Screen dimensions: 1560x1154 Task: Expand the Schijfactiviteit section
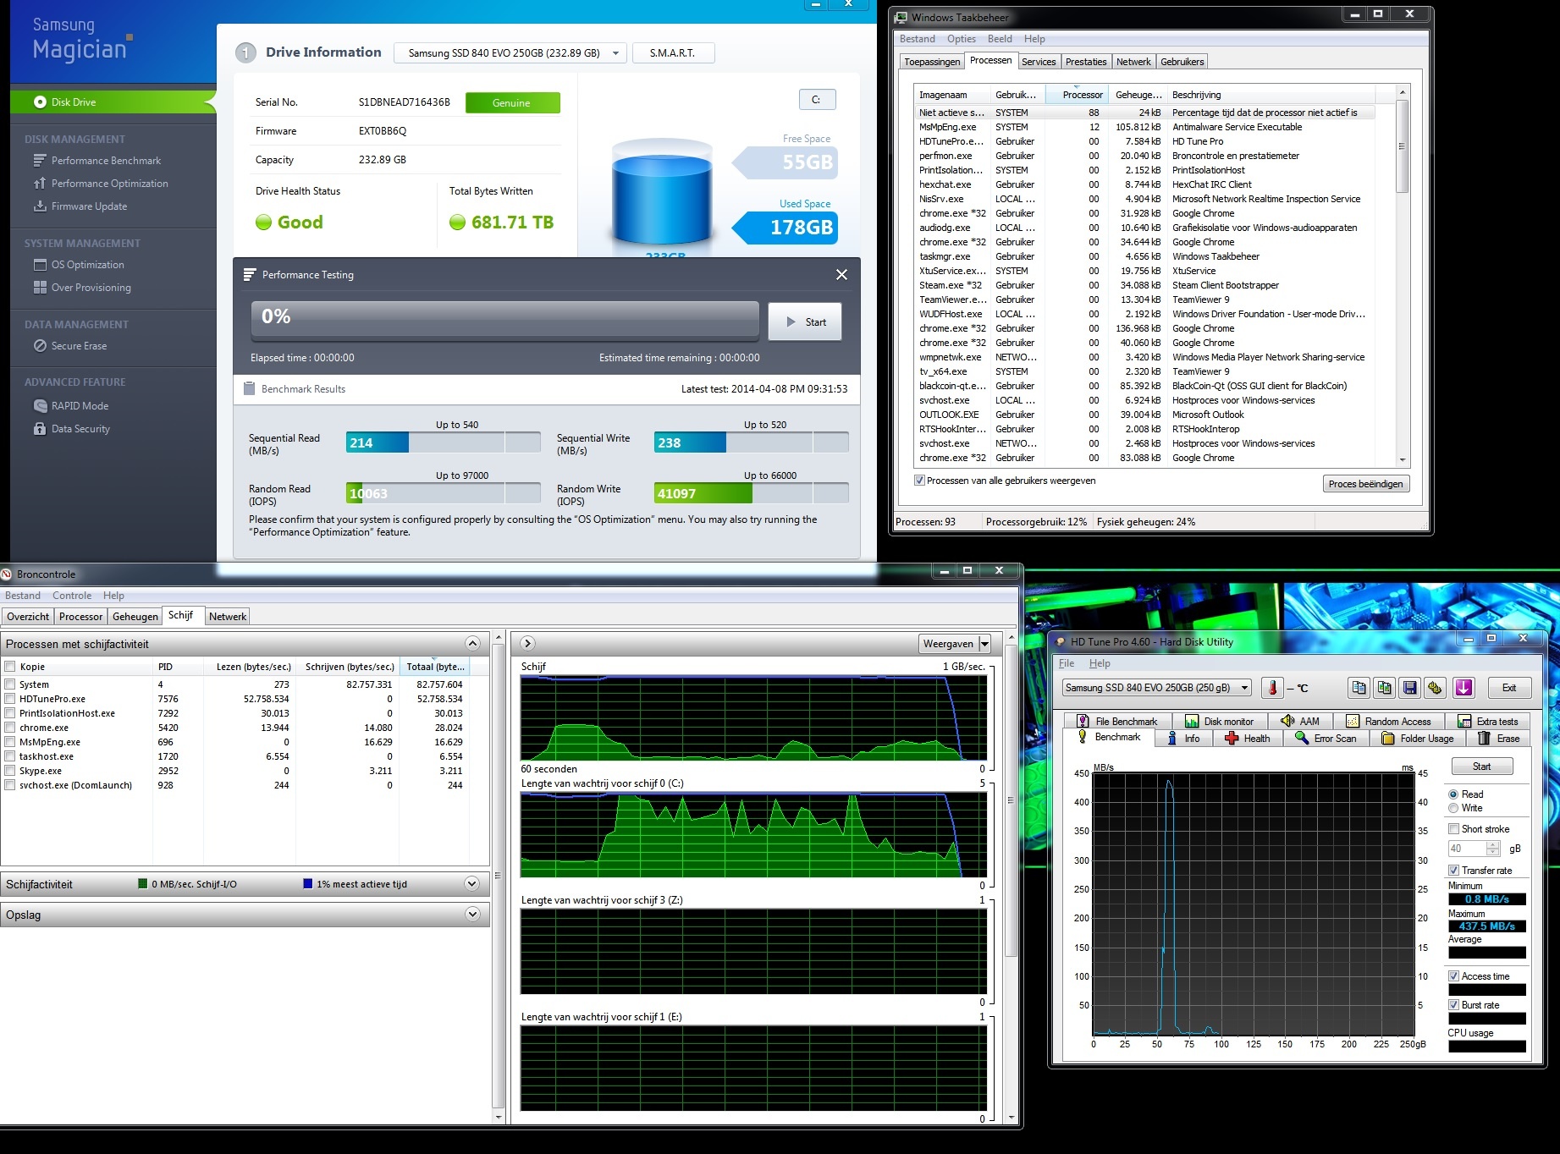click(x=472, y=884)
